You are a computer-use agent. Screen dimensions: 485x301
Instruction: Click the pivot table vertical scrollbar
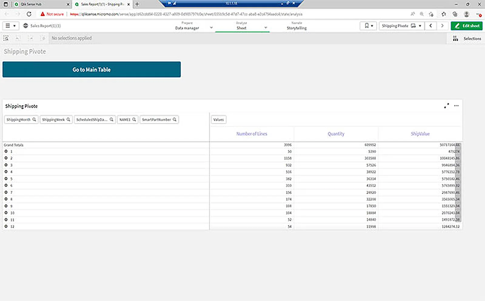tap(458, 183)
